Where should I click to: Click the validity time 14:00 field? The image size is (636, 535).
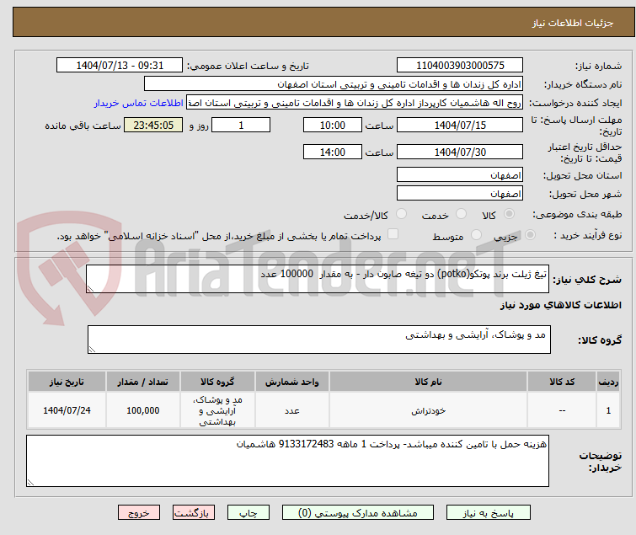pyautogui.click(x=332, y=152)
